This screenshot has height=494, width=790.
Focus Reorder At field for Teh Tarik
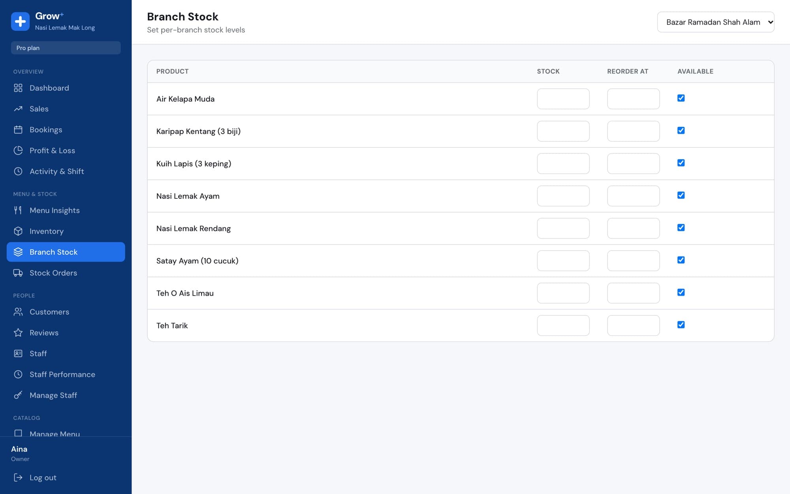[634, 326]
